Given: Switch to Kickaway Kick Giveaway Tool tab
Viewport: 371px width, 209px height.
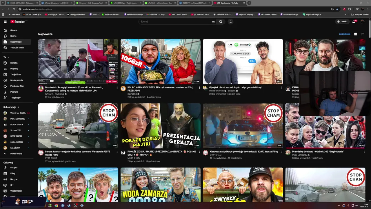Looking at the screenshot, I should tap(91, 3).
